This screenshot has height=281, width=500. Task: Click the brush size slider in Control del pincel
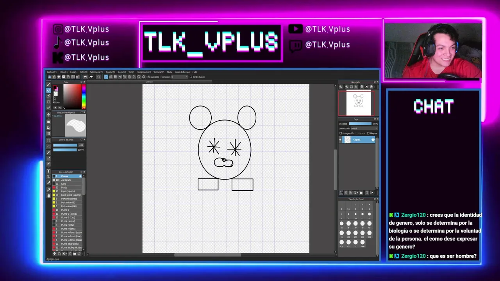coord(65,145)
